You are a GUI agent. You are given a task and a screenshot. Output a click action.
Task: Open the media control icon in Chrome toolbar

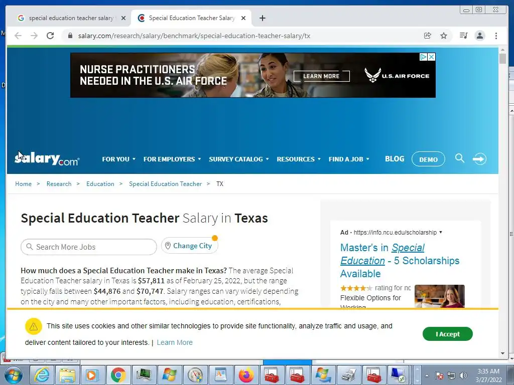(463, 36)
